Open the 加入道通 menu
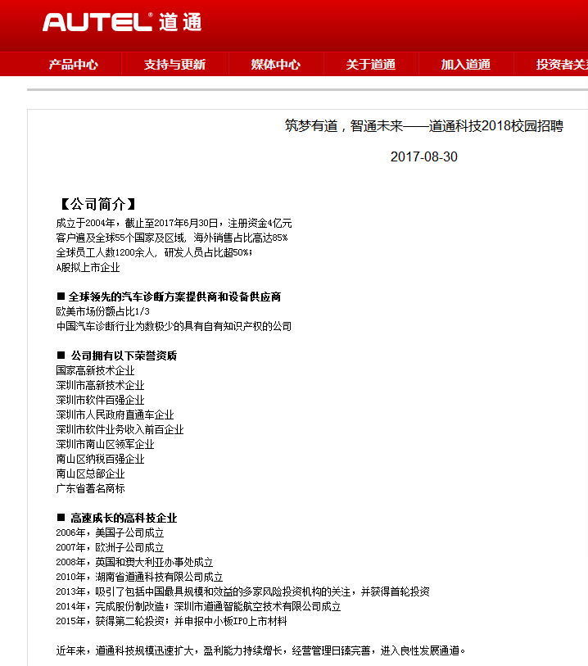The width and height of the screenshot is (588, 666). [466, 65]
